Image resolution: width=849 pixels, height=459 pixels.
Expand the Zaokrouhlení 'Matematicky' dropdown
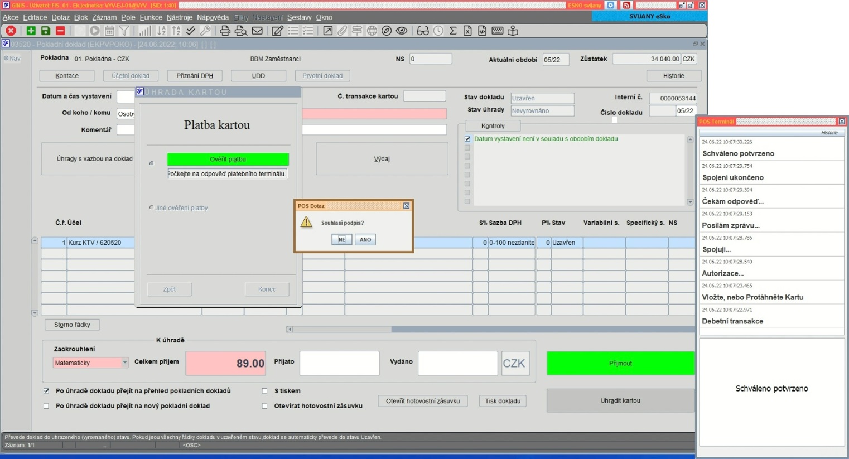click(124, 363)
